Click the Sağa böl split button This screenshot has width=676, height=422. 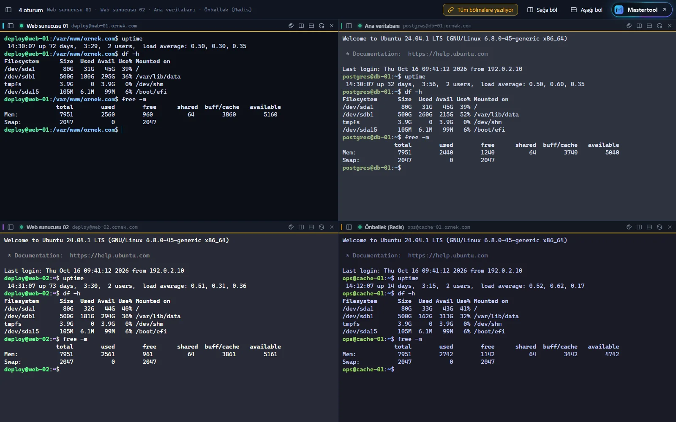pos(542,10)
